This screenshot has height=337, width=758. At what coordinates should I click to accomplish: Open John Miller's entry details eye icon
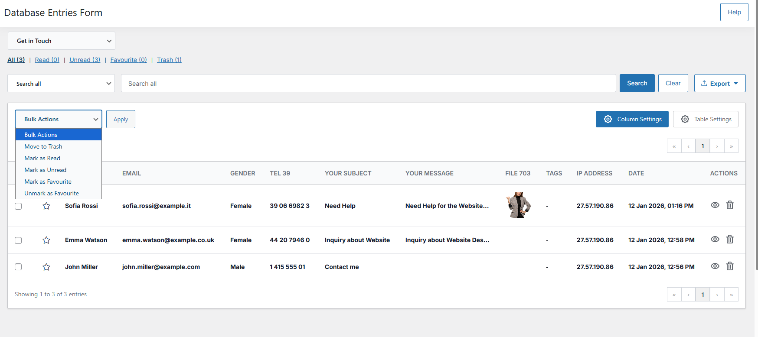coord(715,266)
